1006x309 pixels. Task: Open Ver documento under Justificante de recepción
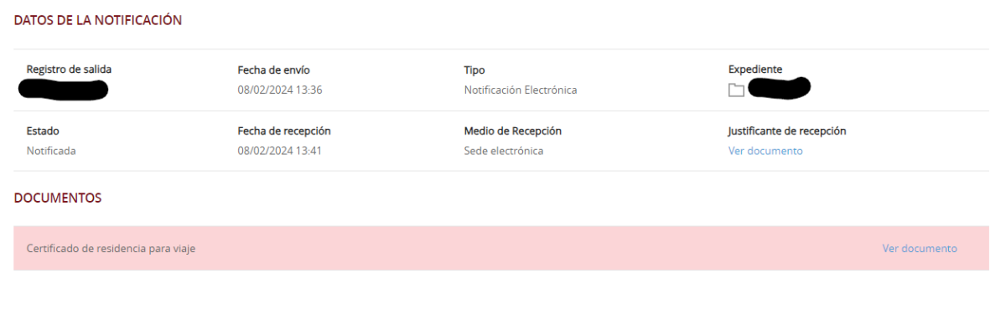click(765, 151)
